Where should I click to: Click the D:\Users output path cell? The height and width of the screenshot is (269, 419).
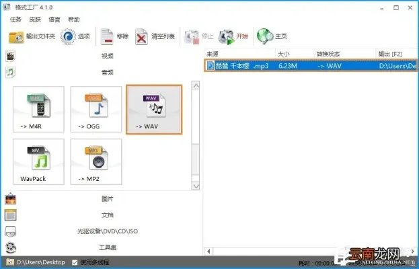pyautogui.click(x=397, y=66)
